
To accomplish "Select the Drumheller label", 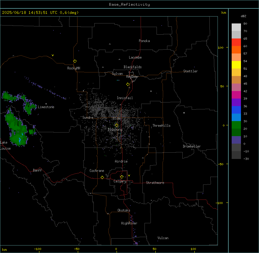I will coord(192,146).
